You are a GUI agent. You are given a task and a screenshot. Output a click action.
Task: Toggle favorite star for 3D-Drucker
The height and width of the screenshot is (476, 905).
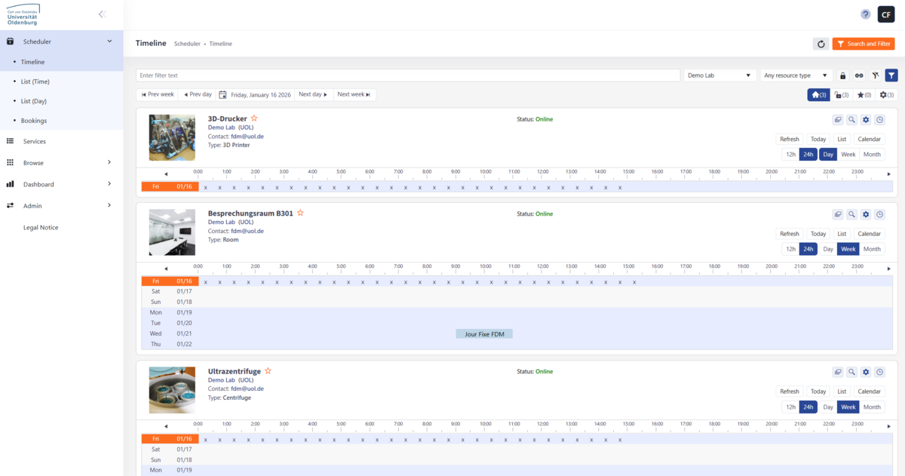[x=254, y=118]
